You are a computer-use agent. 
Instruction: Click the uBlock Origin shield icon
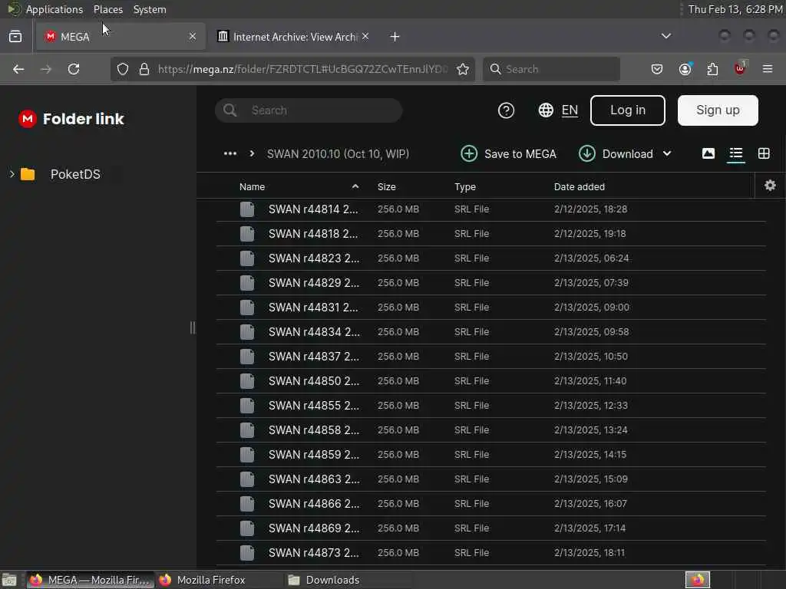[x=740, y=68]
